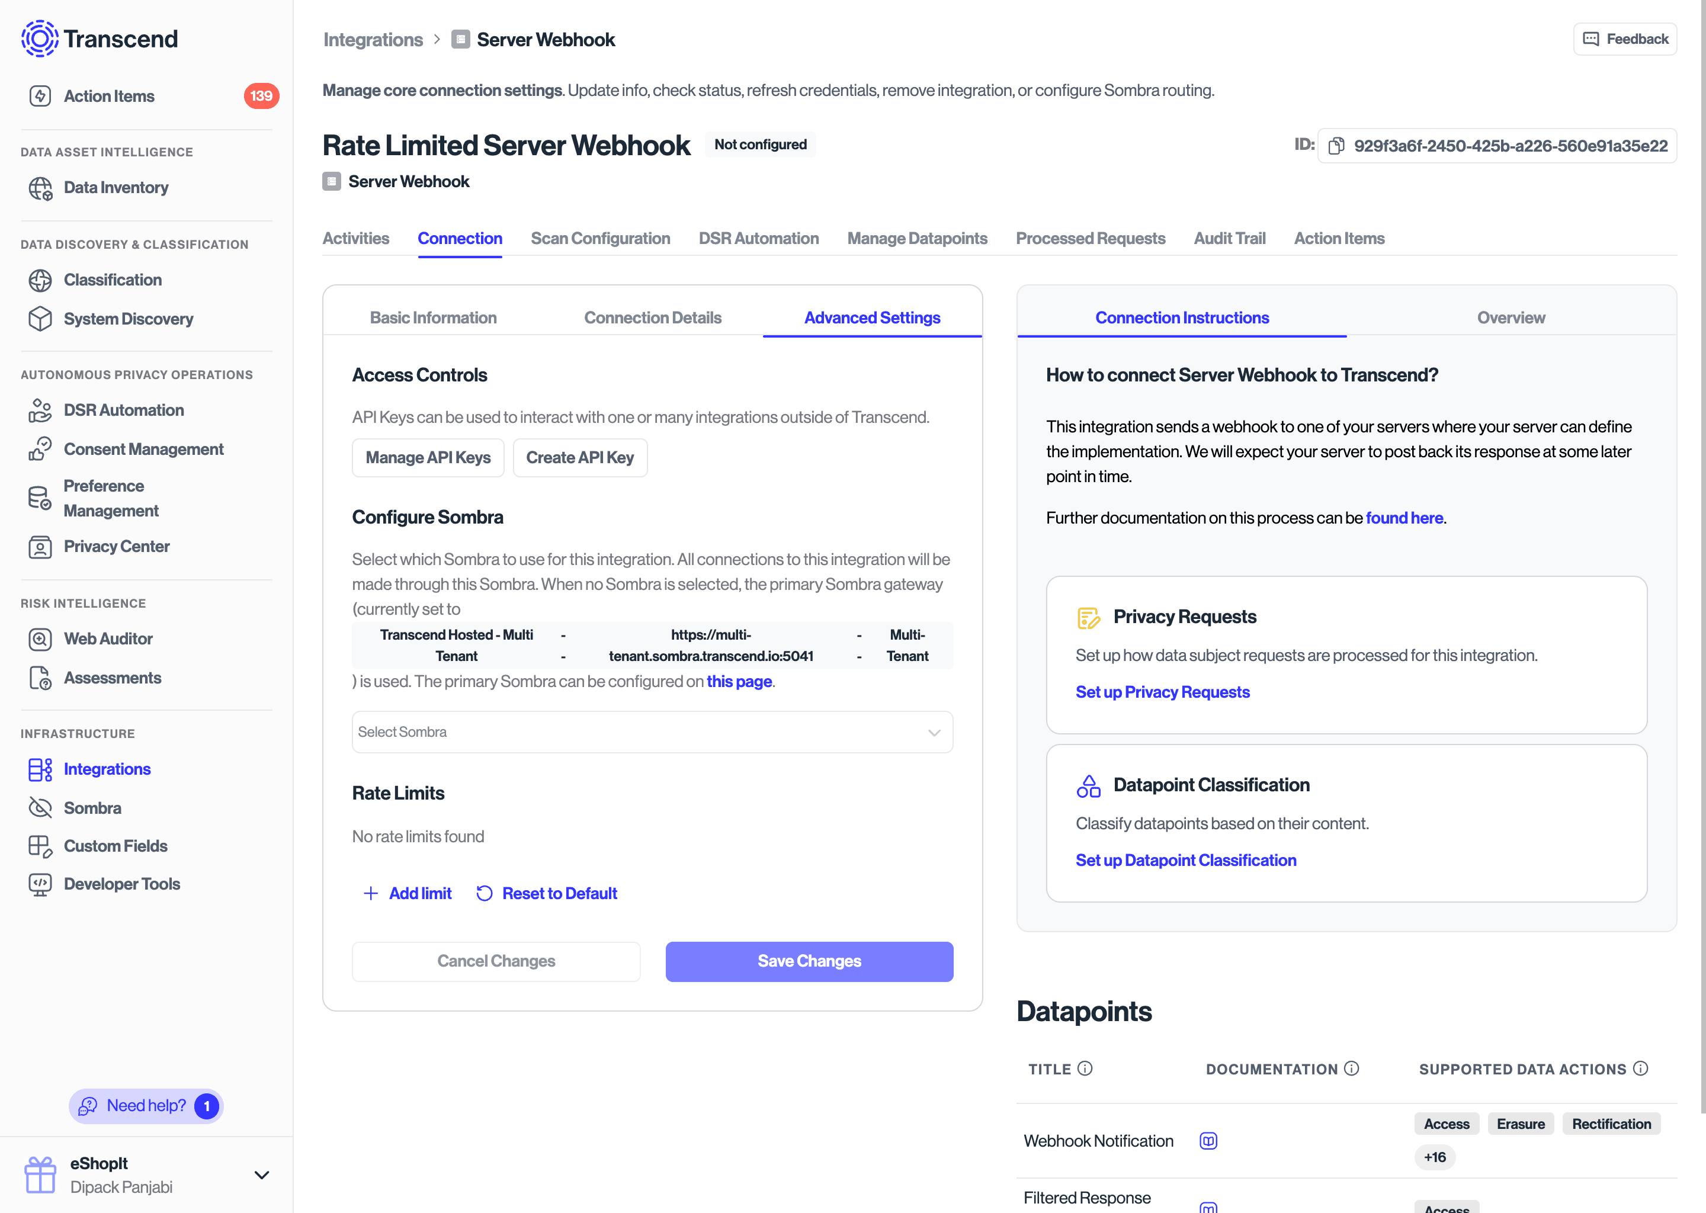Expand the +16 supported data actions badge

[x=1434, y=1156]
